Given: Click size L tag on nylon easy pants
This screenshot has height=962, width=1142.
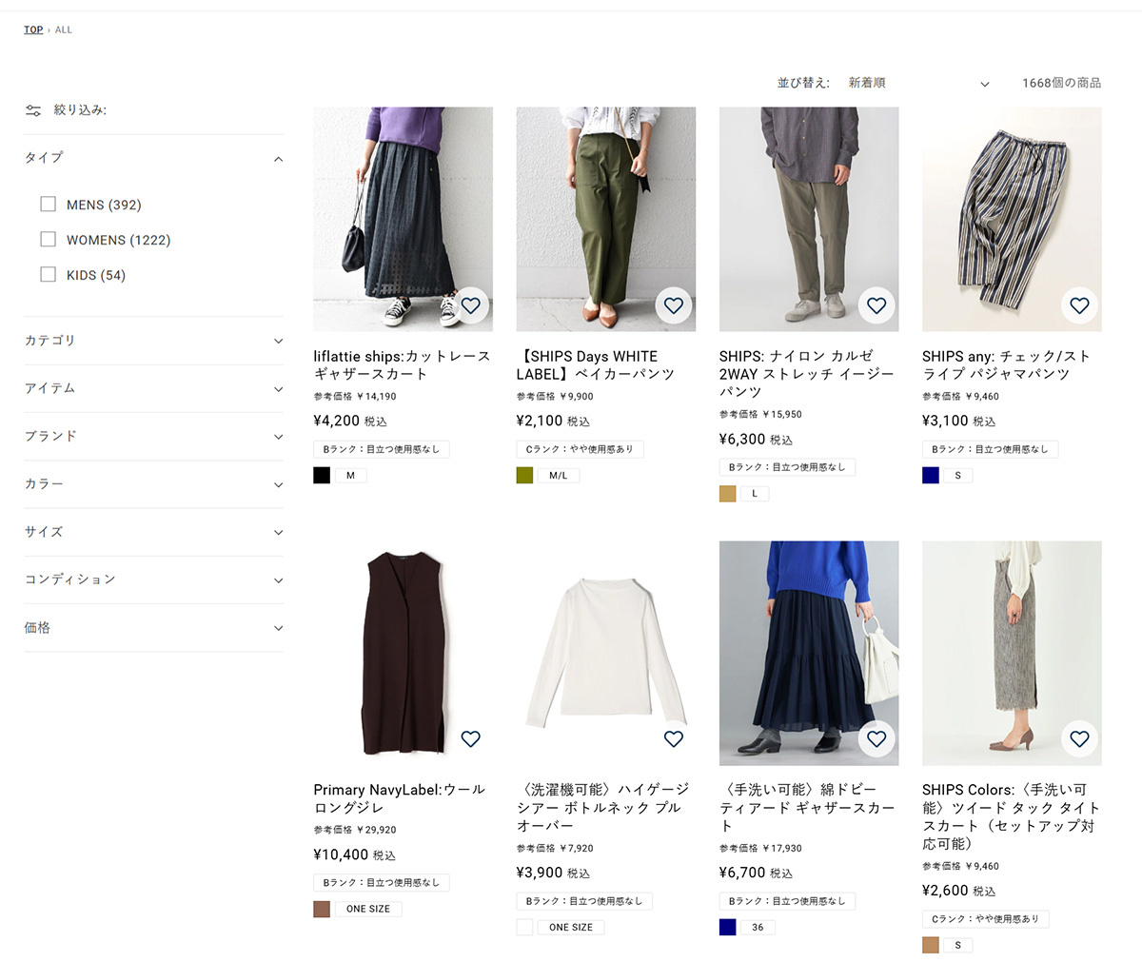Looking at the screenshot, I should (755, 494).
